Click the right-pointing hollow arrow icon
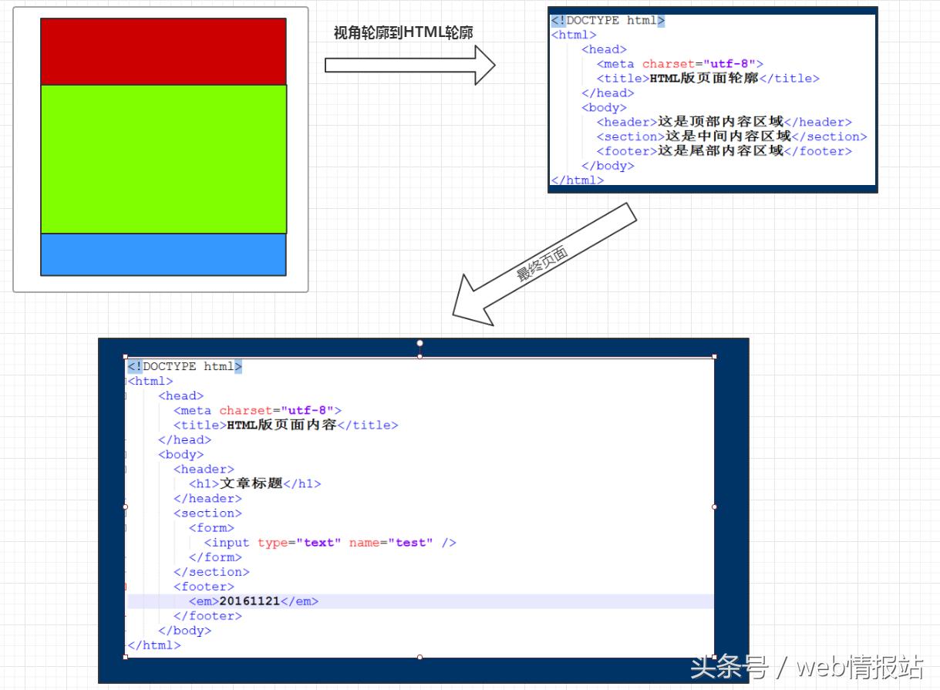The width and height of the screenshot is (940, 690). coord(409,66)
